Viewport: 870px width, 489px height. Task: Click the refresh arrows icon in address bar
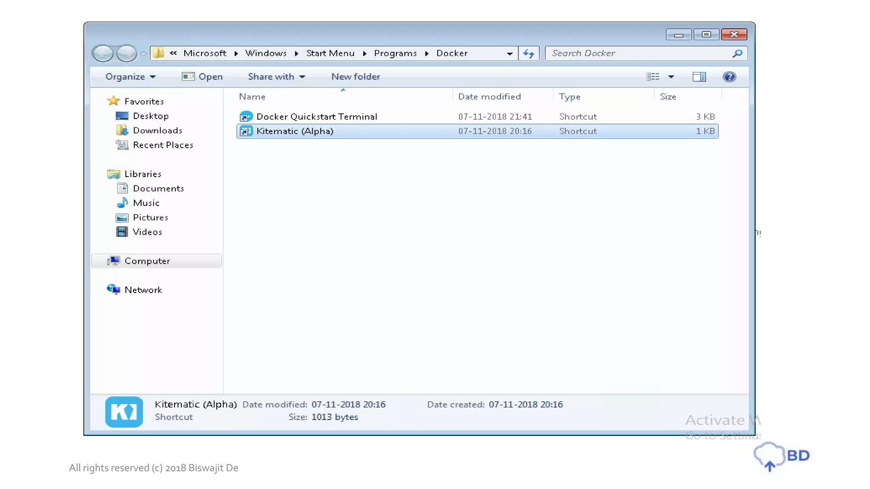click(x=528, y=53)
